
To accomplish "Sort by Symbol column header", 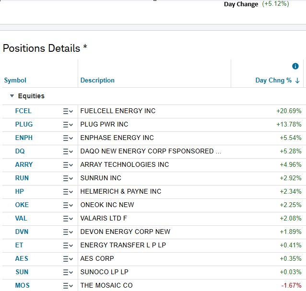I will click(15, 80).
